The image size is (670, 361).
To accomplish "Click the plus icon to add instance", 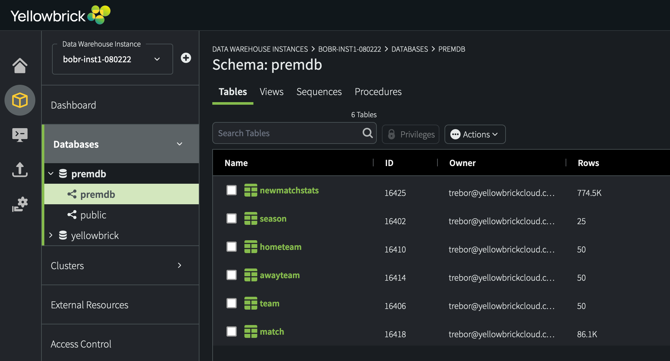I will coord(186,58).
